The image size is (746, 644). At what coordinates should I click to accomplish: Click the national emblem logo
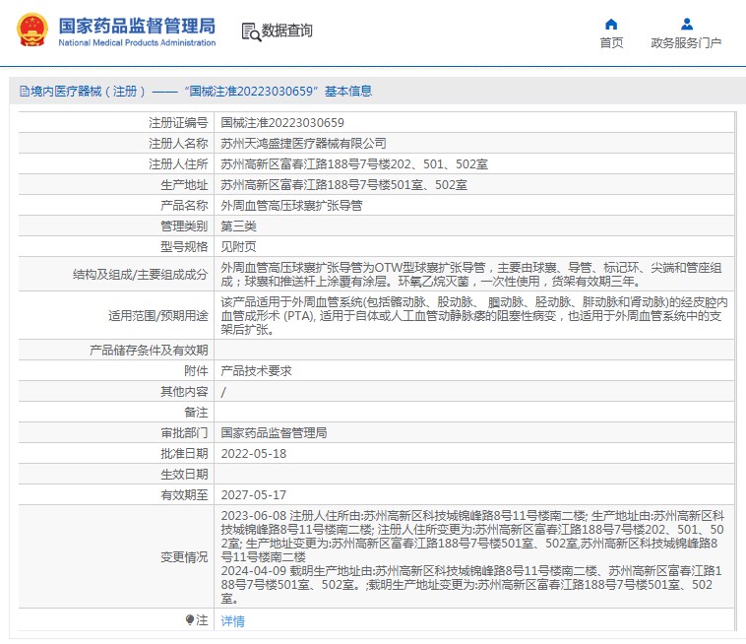click(31, 31)
